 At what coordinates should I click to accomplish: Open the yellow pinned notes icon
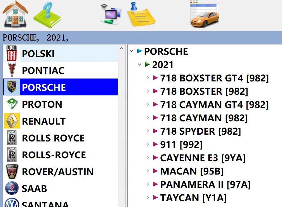pyautogui.click(x=141, y=14)
